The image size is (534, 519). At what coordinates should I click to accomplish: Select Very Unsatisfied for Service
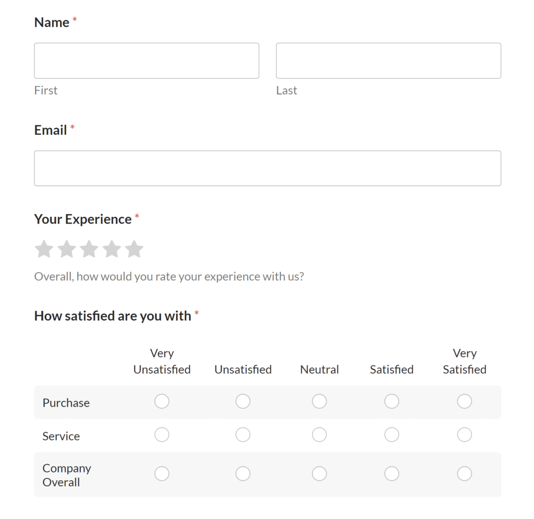pos(162,434)
